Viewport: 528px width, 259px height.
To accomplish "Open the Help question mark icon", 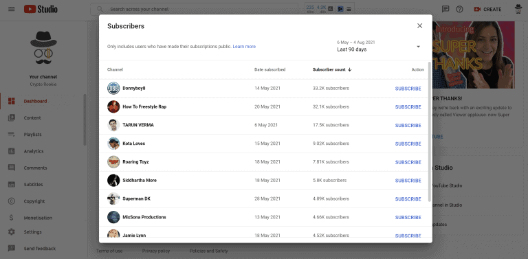I will tap(459, 10).
